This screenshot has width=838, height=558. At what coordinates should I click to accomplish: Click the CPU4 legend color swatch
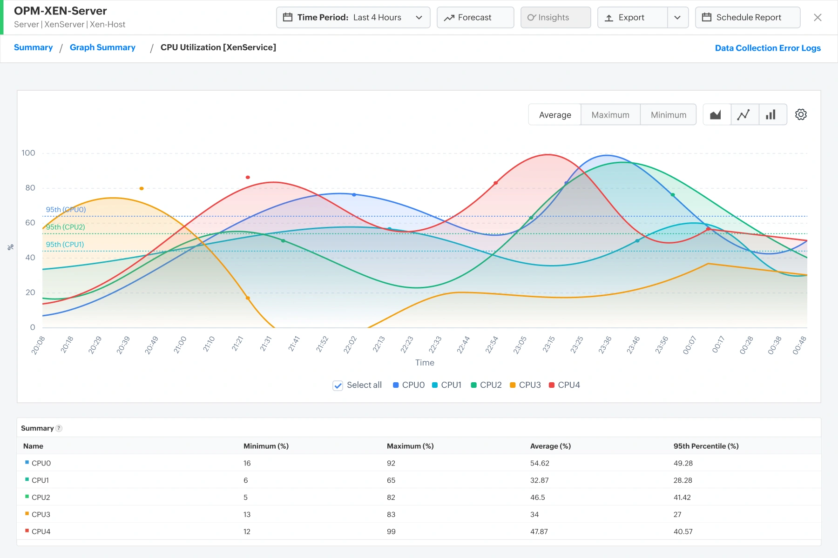(552, 385)
